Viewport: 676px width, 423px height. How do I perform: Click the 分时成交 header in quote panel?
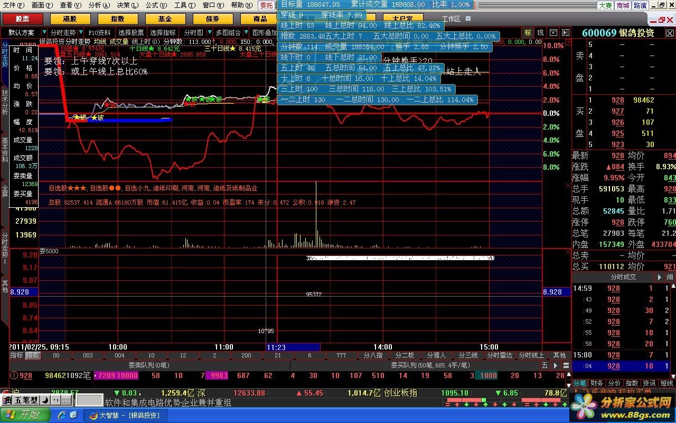(x=623, y=277)
